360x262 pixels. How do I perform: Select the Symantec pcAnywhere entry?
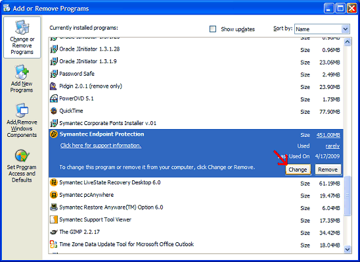pos(196,196)
